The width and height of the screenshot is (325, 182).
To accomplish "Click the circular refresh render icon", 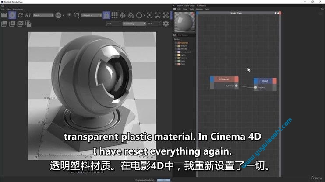I will [x=20, y=15].
